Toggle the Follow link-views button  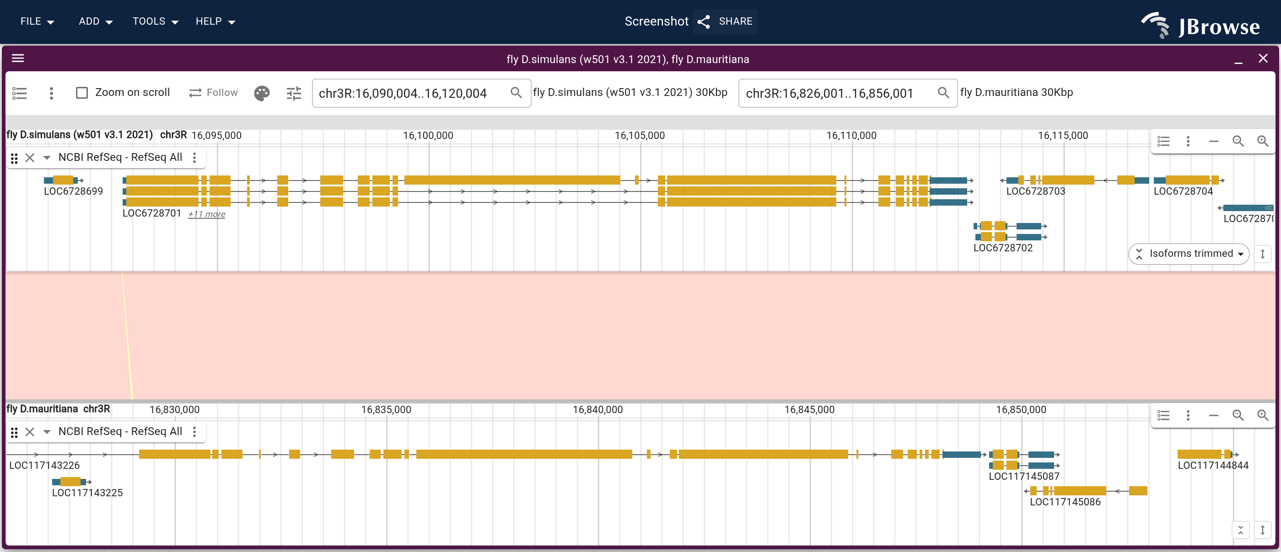pyautogui.click(x=213, y=92)
